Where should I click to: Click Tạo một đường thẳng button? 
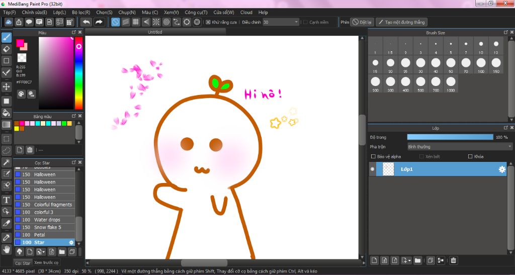click(401, 22)
